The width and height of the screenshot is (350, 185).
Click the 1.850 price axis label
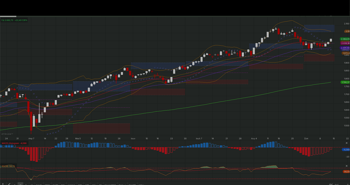click(x=346, y=70)
